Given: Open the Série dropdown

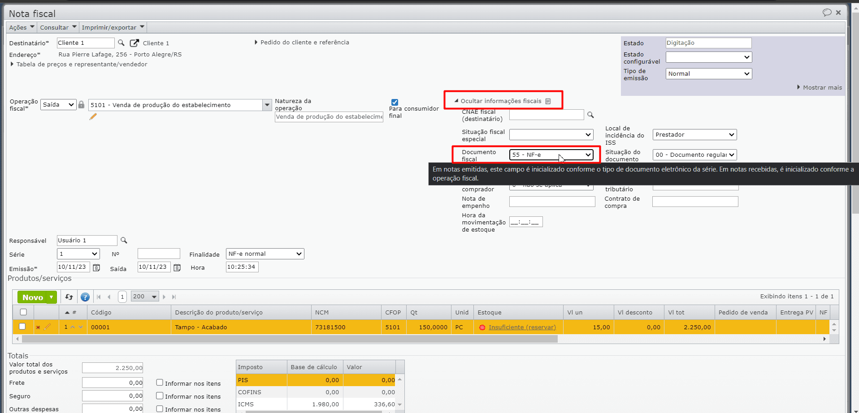Looking at the screenshot, I should (x=78, y=254).
